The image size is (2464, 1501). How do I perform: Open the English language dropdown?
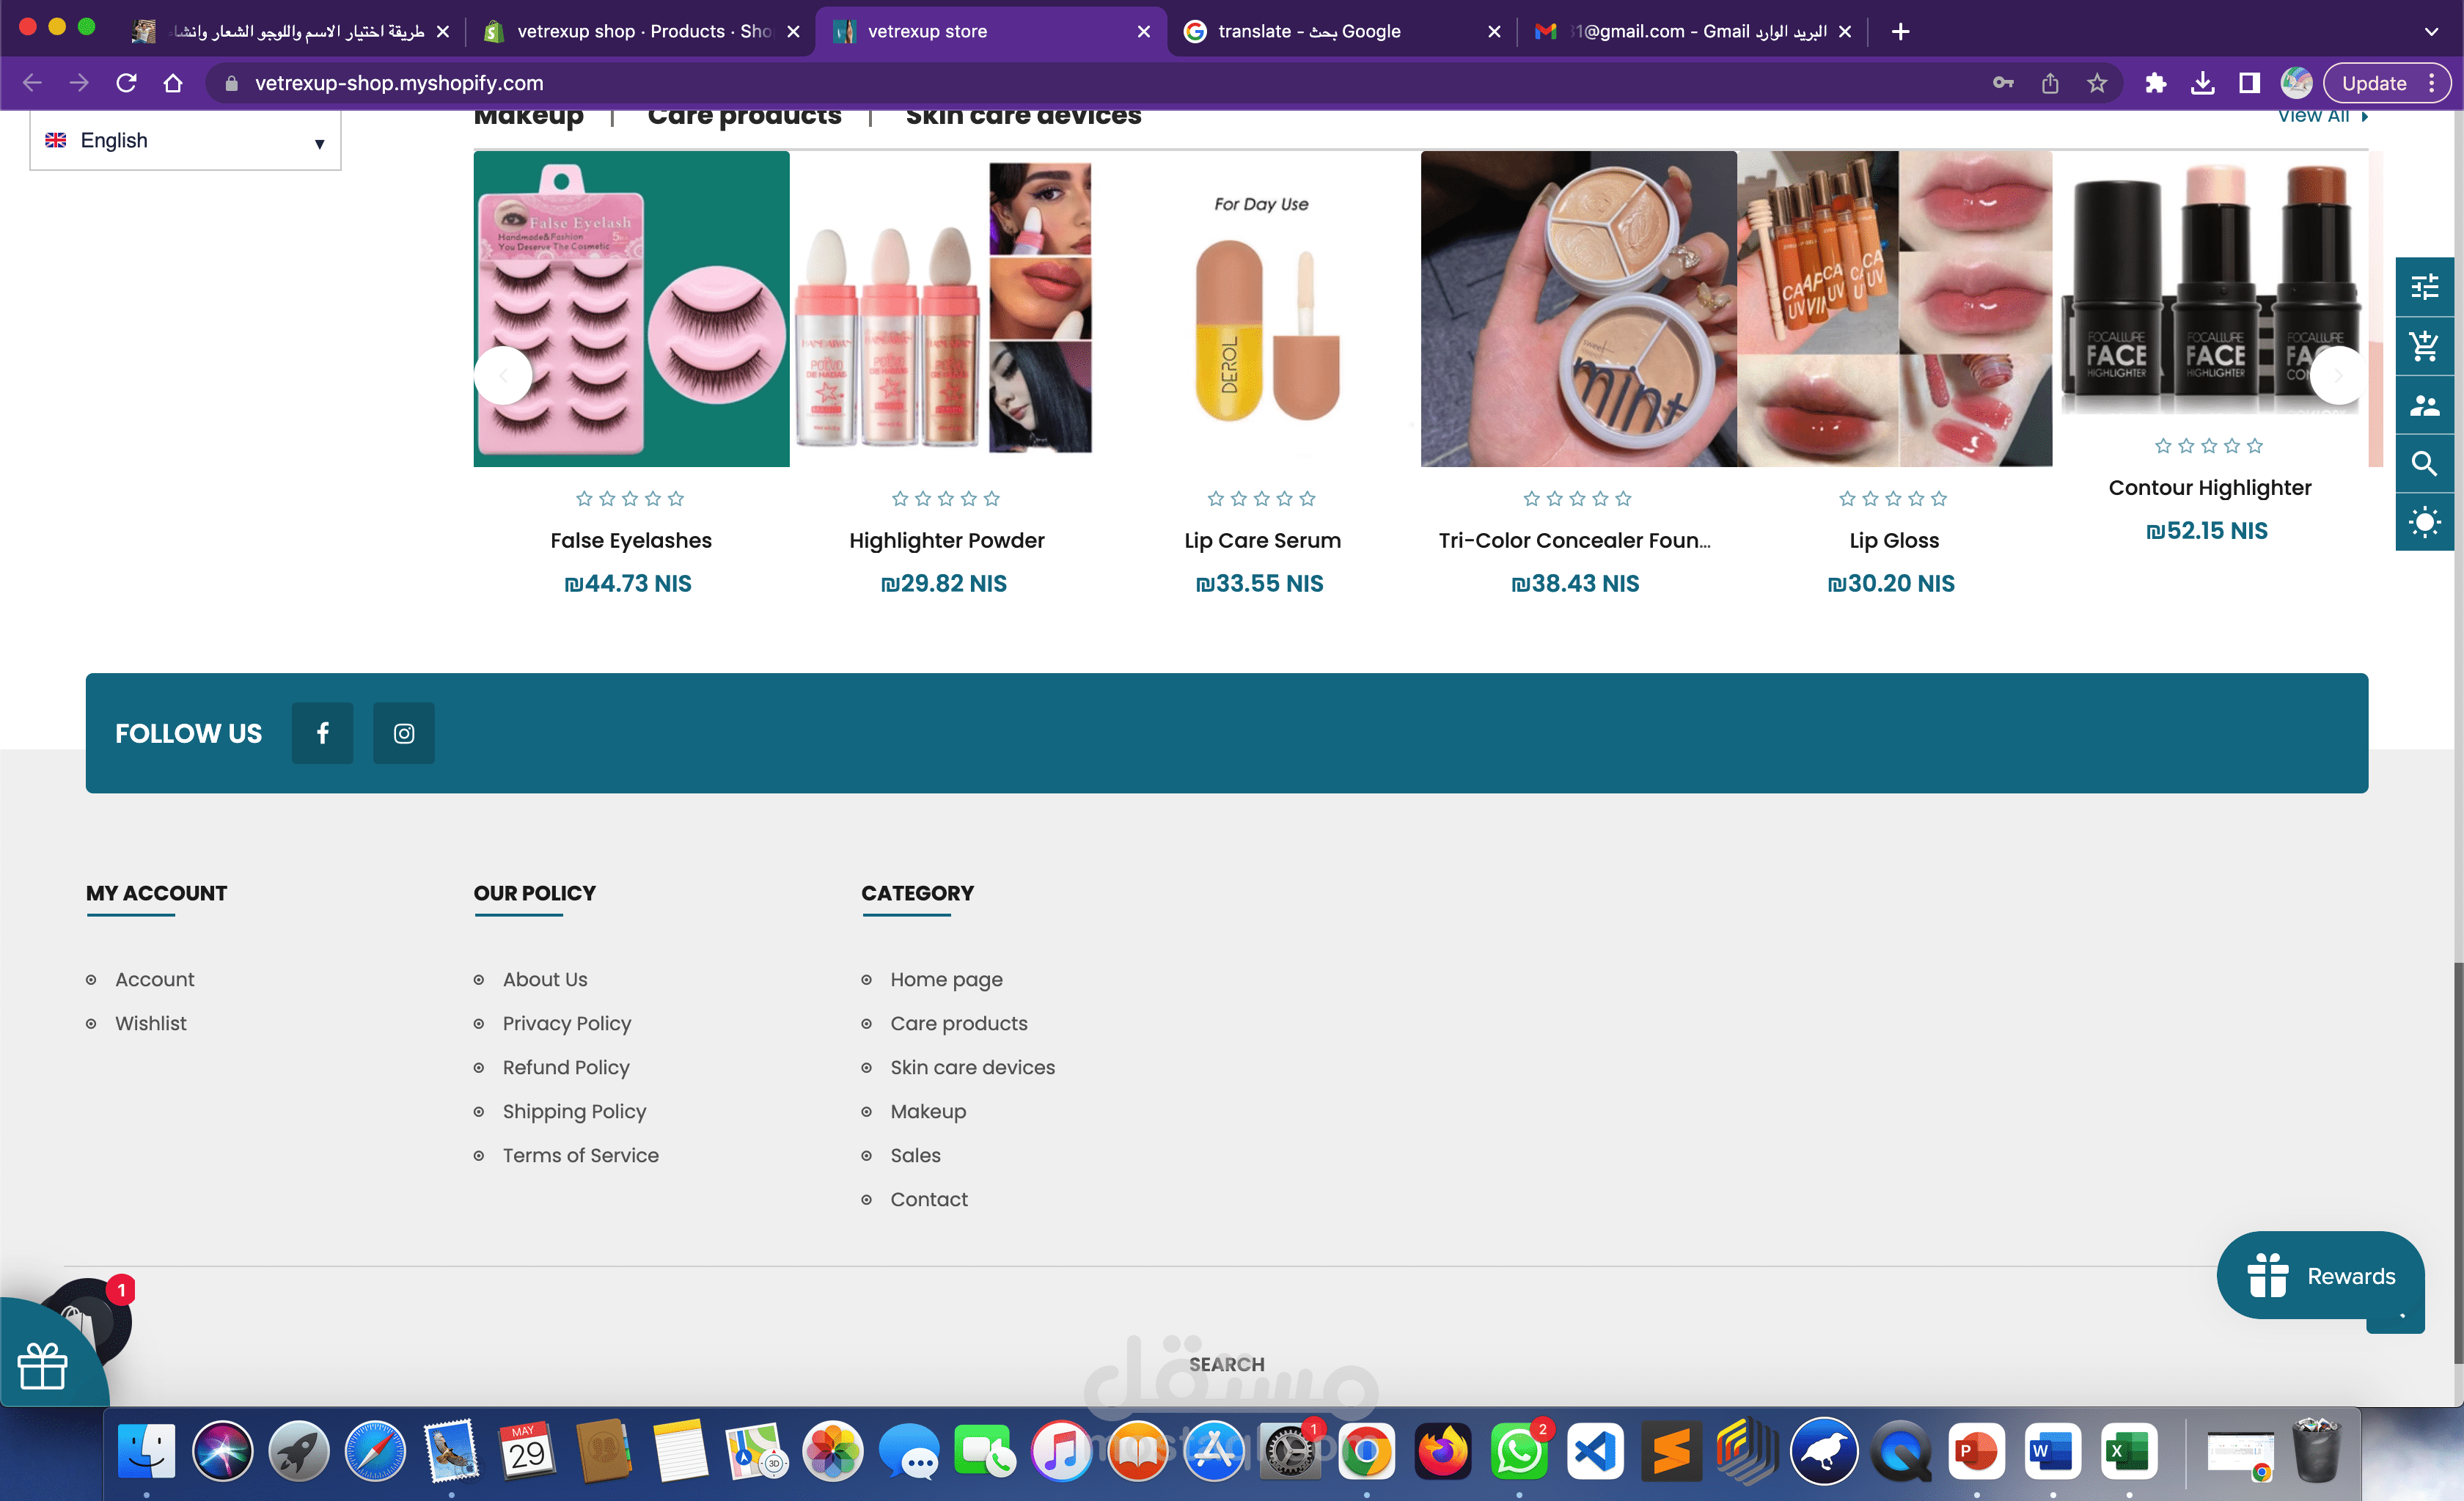185,141
